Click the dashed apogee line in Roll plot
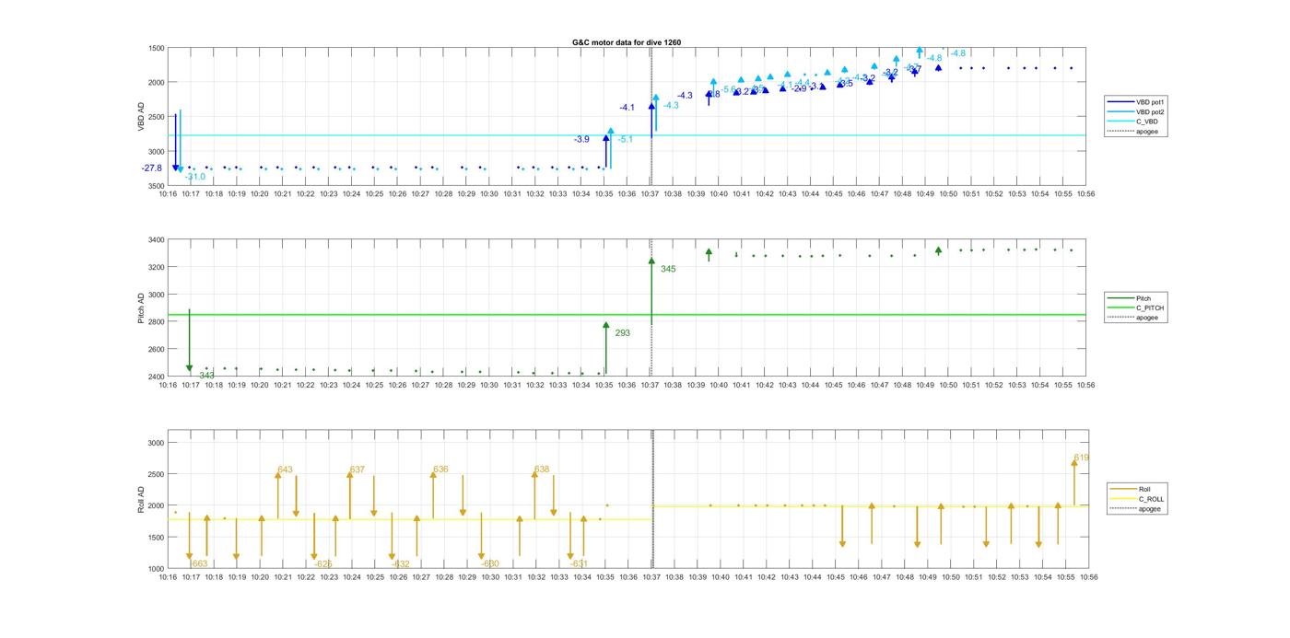The height and width of the screenshot is (638, 1290). (652, 498)
